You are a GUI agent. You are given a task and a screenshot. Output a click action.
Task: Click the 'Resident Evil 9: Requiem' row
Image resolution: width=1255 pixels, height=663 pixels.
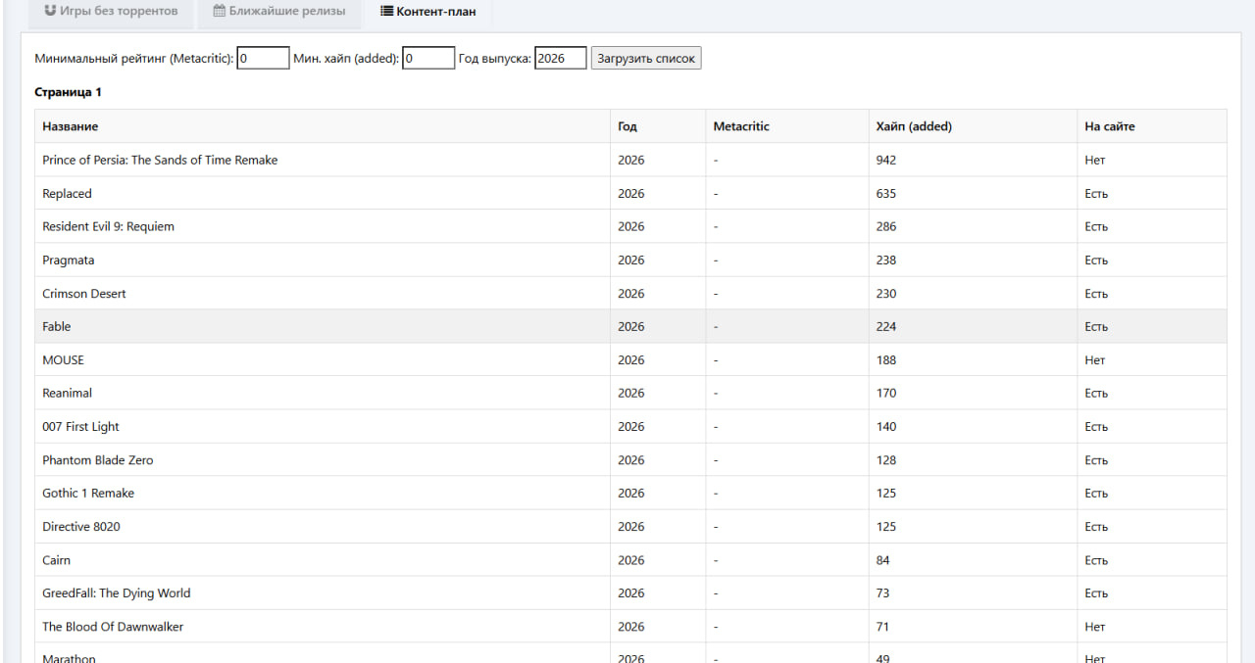[x=108, y=226]
